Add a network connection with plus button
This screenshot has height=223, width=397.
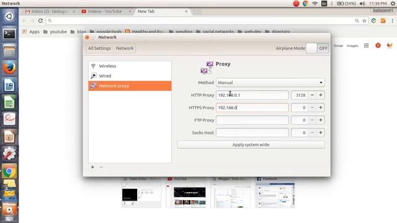[92, 167]
